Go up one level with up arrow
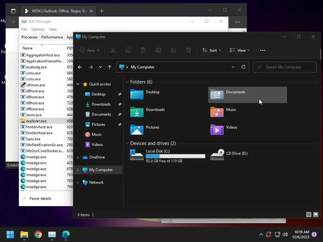Viewport: 323px width, 242px height. 109,67
